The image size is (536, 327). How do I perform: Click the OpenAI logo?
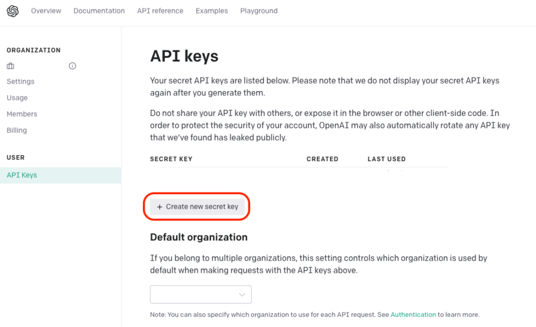(x=12, y=11)
